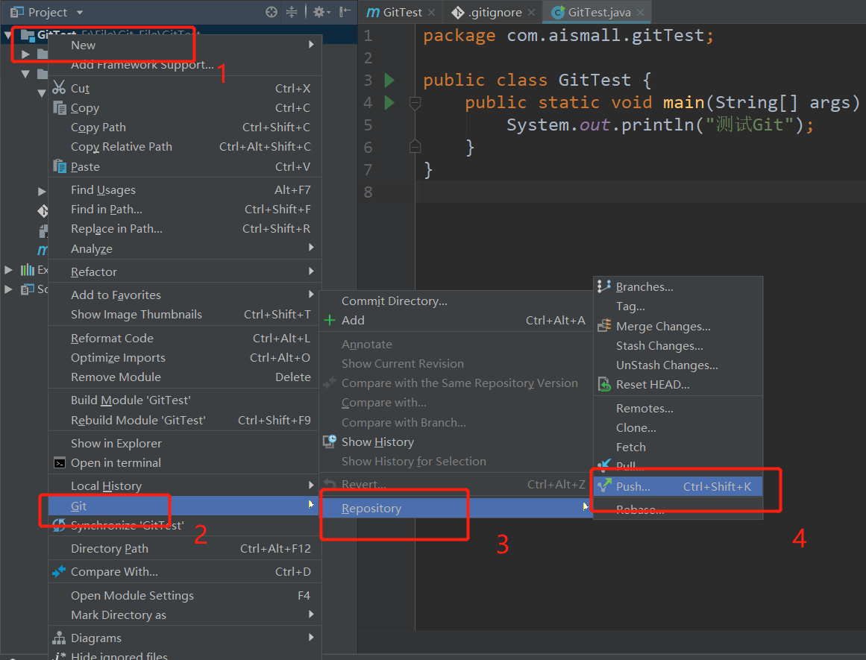The height and width of the screenshot is (660, 866).
Task: Click the scroll-from-source target icon
Action: 272,12
